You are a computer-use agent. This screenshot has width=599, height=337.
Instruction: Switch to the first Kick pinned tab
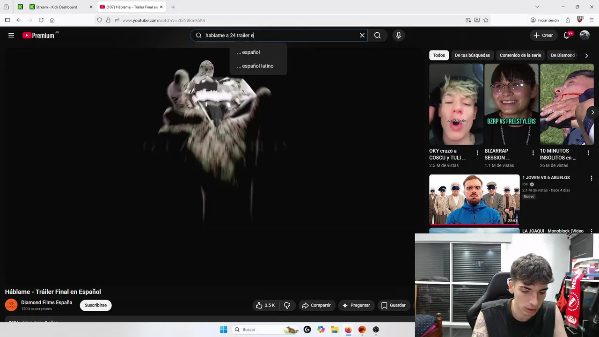click(20, 7)
